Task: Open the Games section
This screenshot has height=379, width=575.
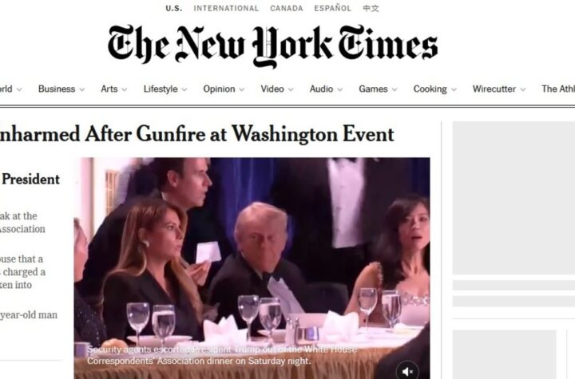Action: [x=373, y=89]
